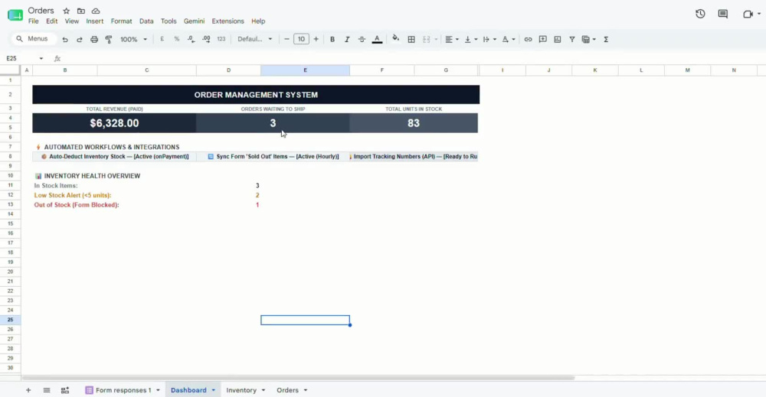Insert link icon
Screen dimensions: 766x397
528,39
